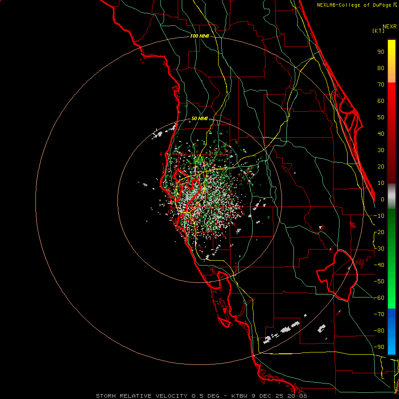Image resolution: width=399 pixels, height=399 pixels.
Task: Click the -60 scale value
Action: pyautogui.click(x=379, y=298)
